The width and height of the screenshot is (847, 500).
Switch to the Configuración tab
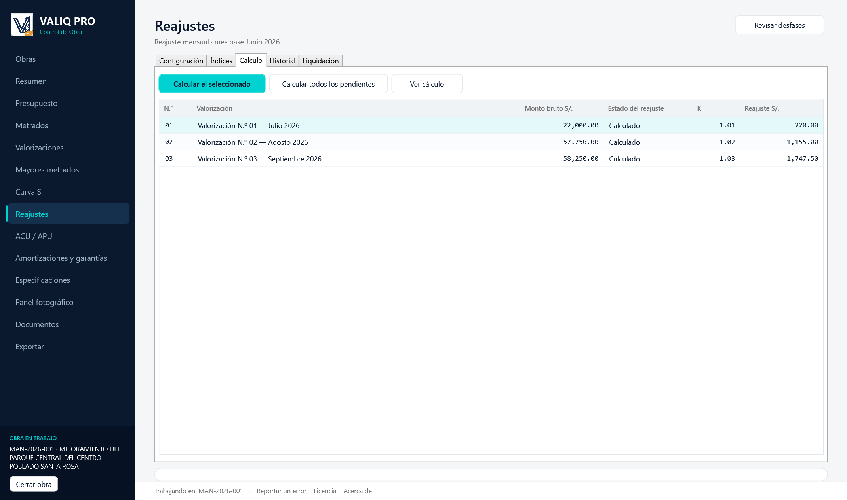coord(181,61)
